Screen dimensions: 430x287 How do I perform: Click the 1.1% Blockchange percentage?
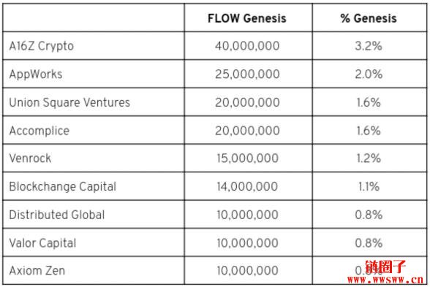coord(369,186)
